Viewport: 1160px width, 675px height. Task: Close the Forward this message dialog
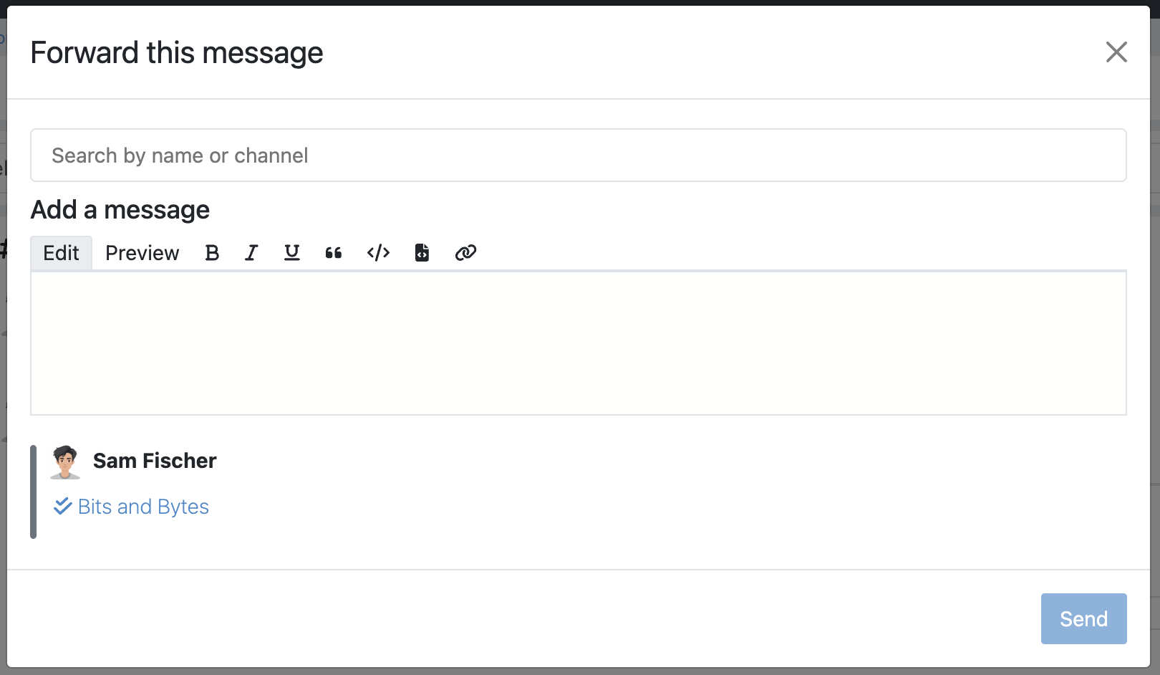[1116, 52]
